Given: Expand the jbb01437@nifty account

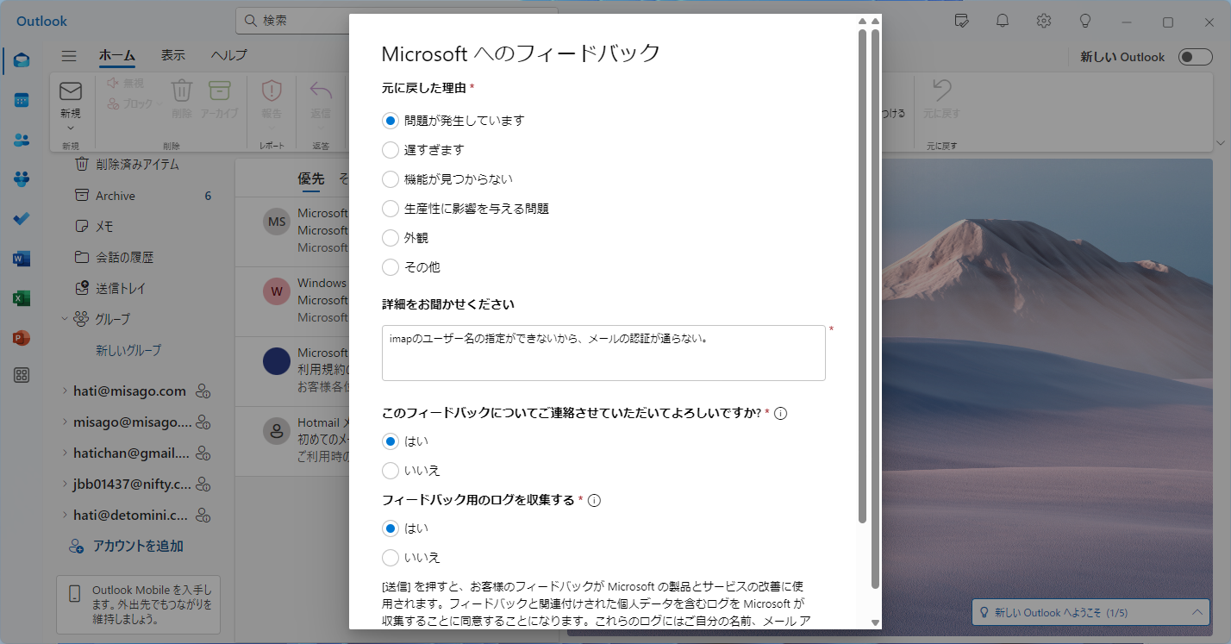Looking at the screenshot, I should coord(65,485).
